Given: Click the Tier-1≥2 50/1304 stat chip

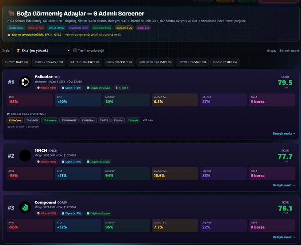Looking at the screenshot, I should point(225,62).
